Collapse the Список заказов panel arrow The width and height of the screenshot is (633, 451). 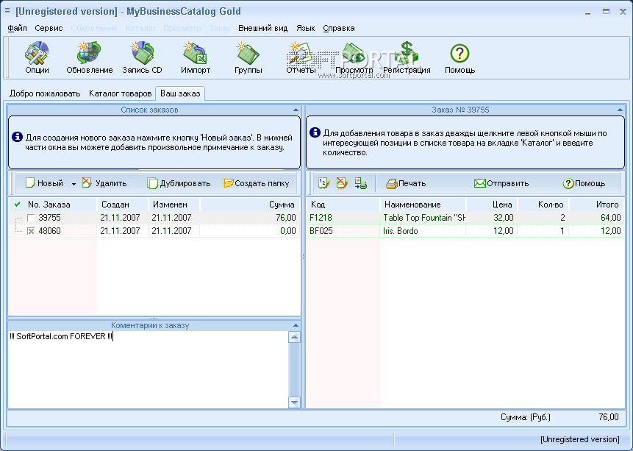click(x=295, y=110)
